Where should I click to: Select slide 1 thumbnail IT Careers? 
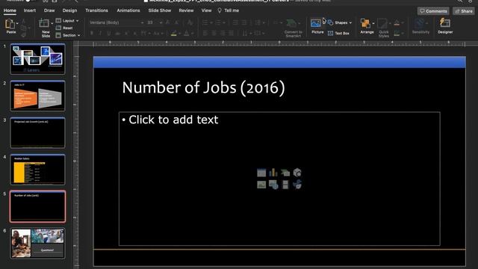pos(37,59)
